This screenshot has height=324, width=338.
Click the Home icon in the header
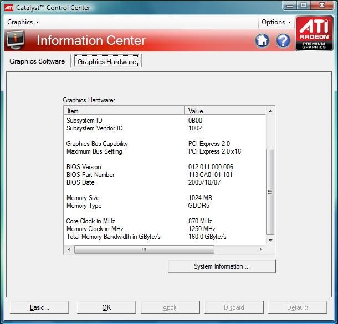262,40
